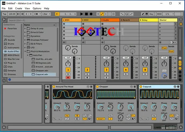Select the 90 Degrees.adv preset

coord(40,63)
